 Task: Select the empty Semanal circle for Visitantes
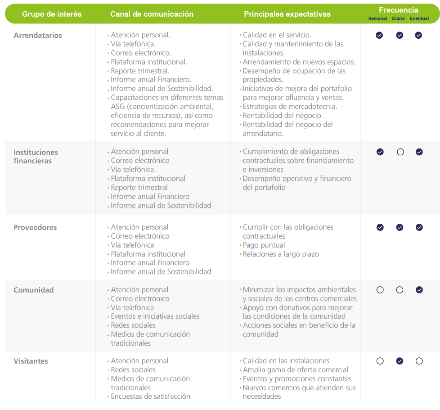pos(380,361)
